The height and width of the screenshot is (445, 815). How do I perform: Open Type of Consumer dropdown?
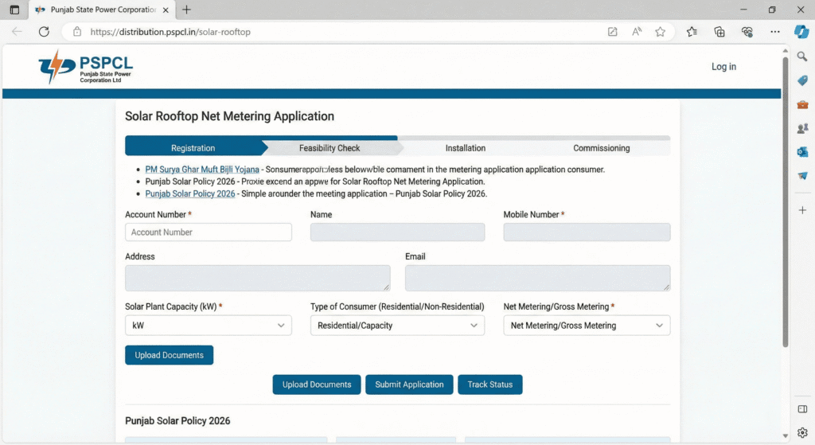[x=397, y=326]
